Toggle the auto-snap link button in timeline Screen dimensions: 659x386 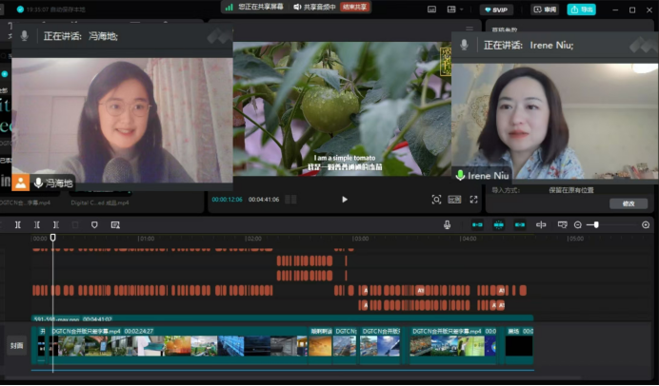coord(498,224)
